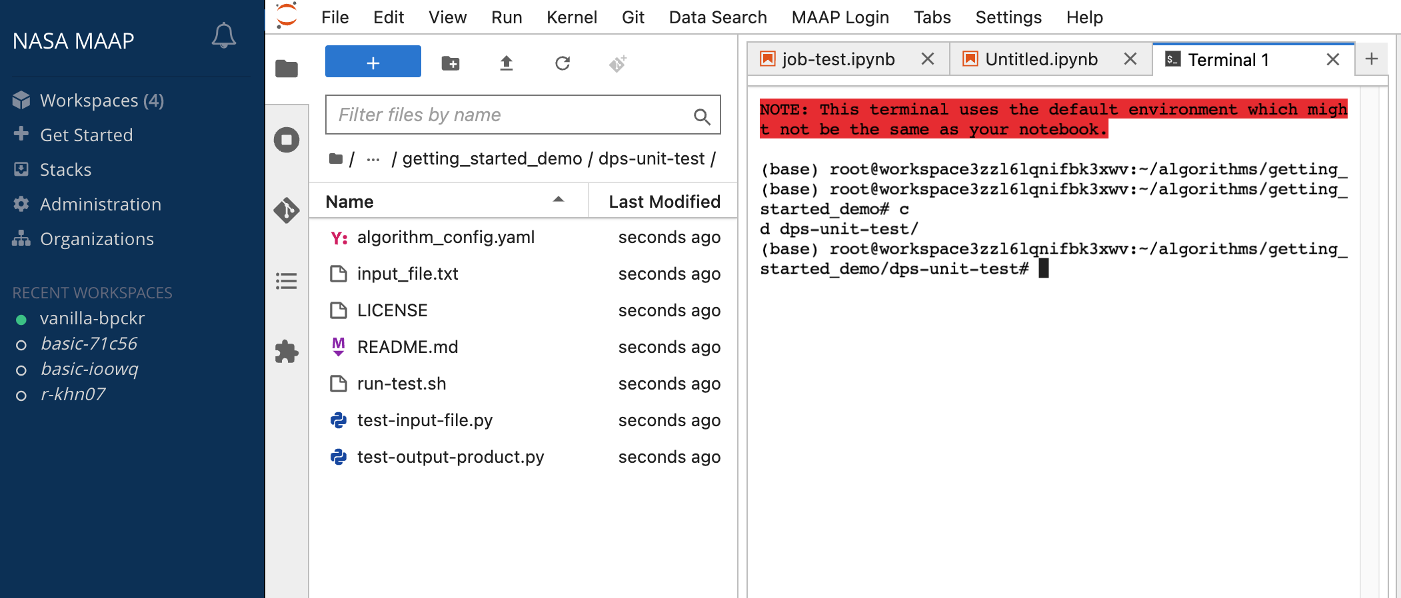Image resolution: width=1401 pixels, height=598 pixels.
Task: Click the Filter files by name field
Action: click(523, 115)
